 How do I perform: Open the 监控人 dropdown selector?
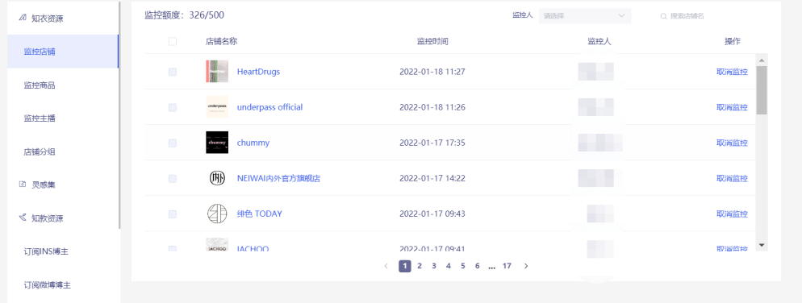[x=585, y=16]
